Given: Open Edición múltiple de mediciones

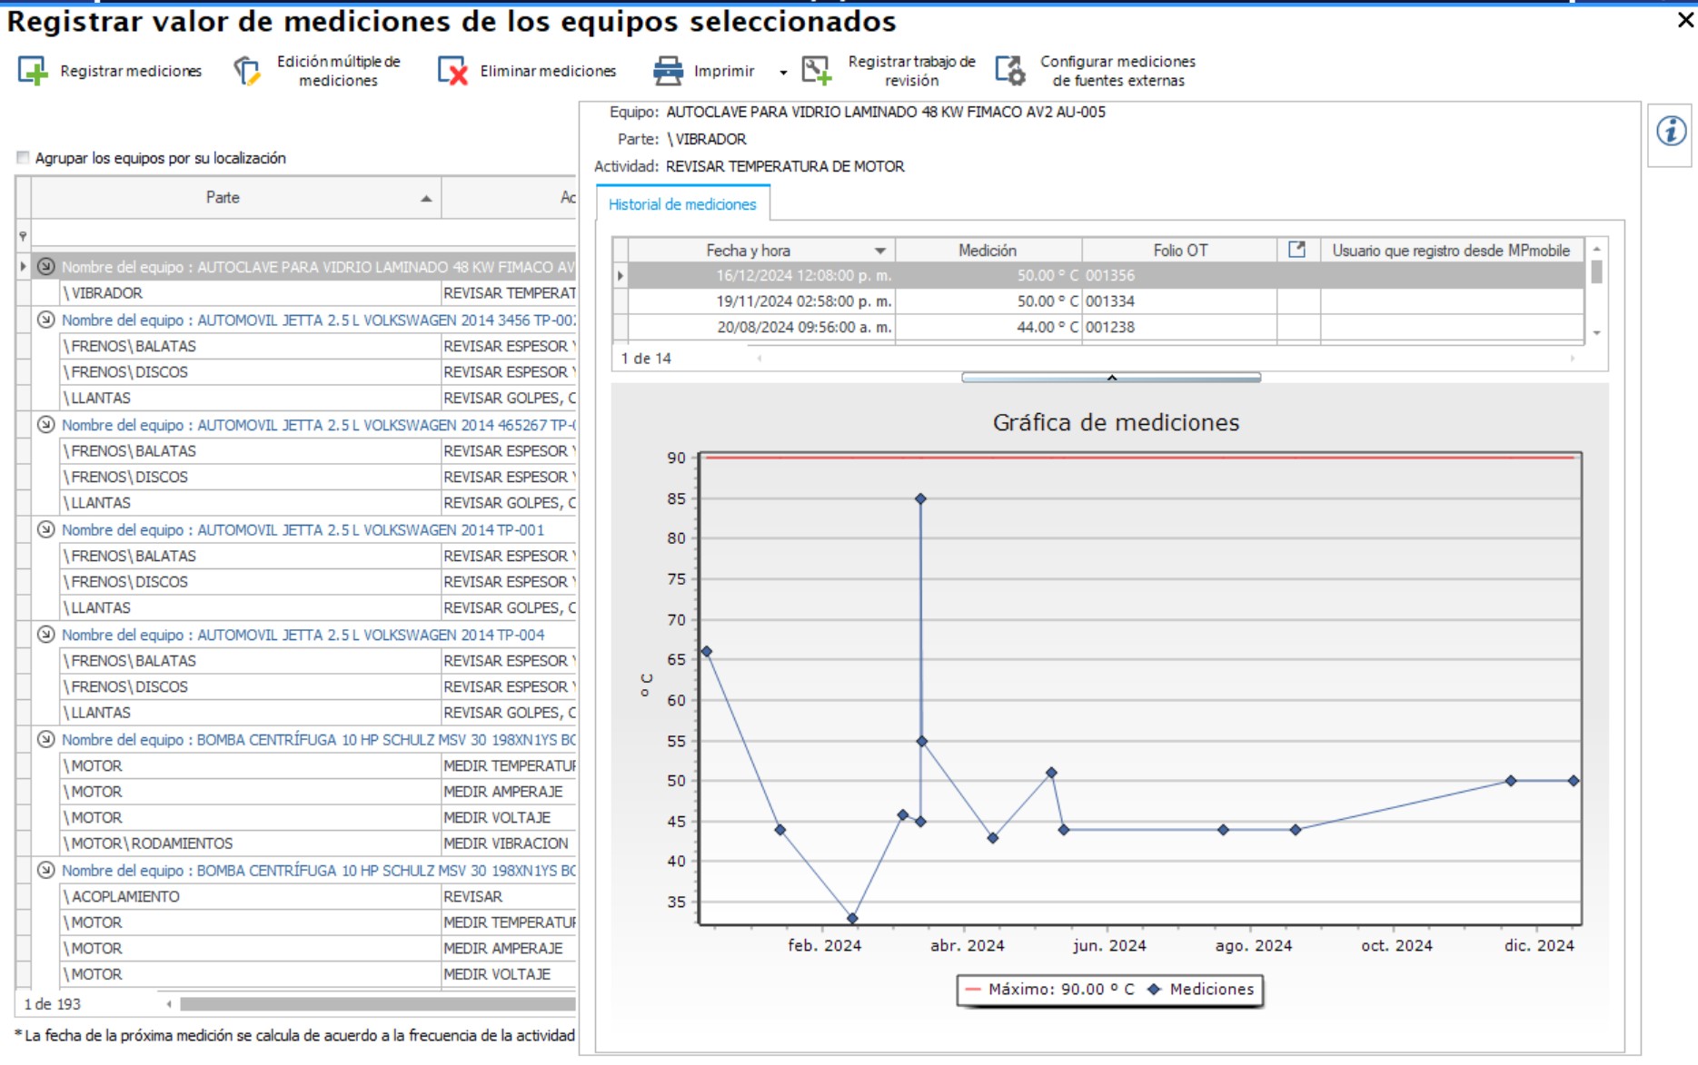Looking at the screenshot, I should (x=318, y=71).
